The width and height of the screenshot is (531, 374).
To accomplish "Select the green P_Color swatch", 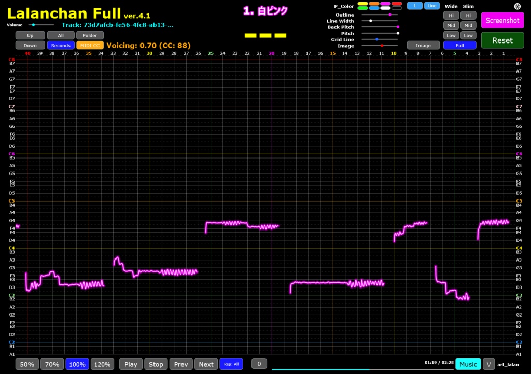I will [362, 8].
